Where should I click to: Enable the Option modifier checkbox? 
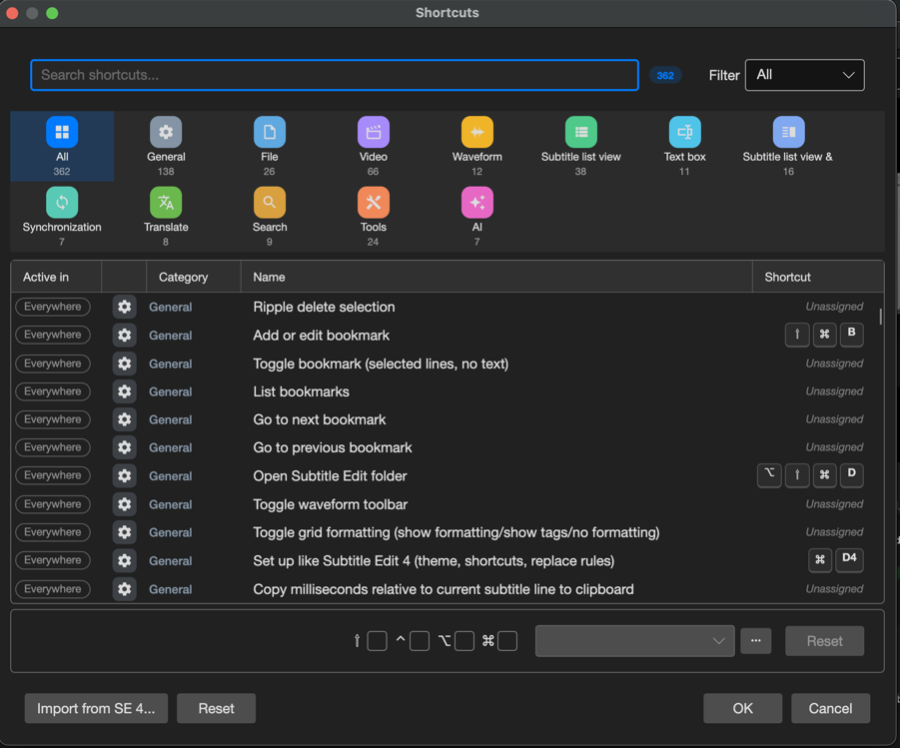464,641
